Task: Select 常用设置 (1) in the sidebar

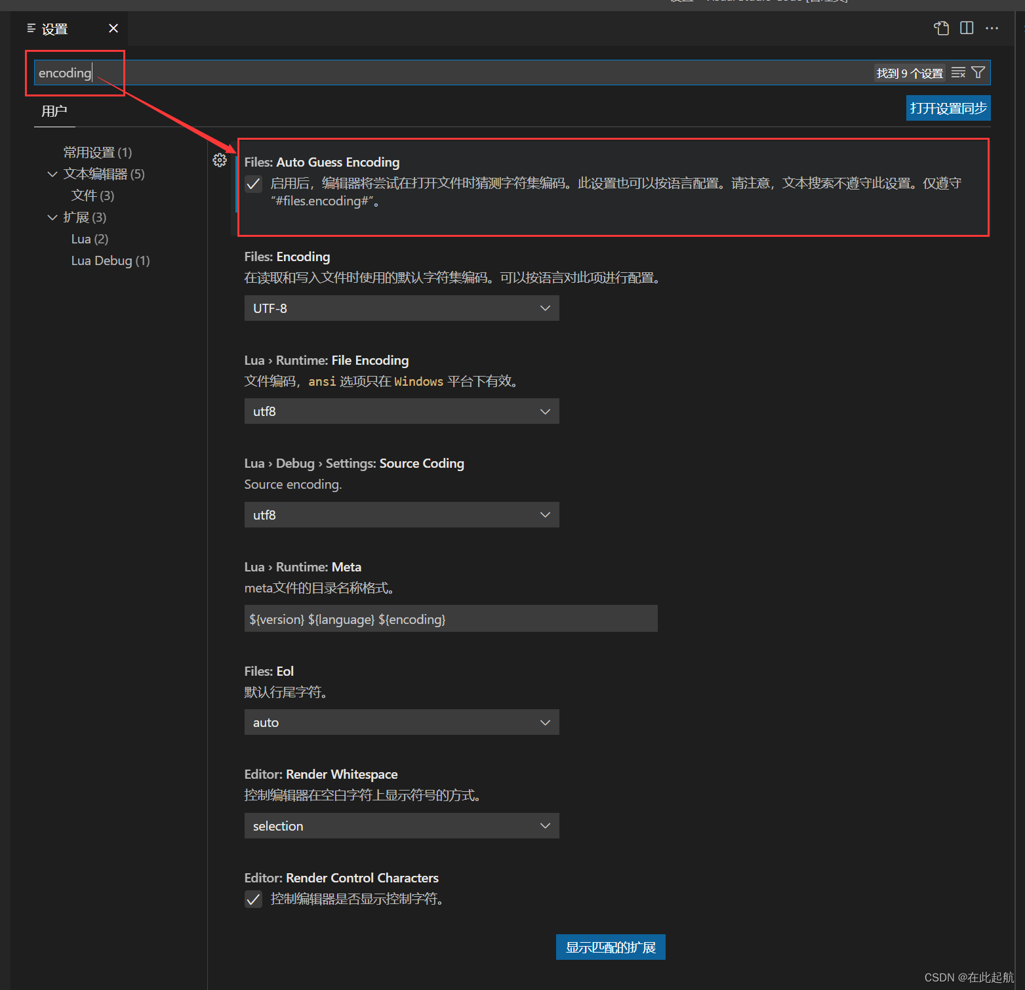Action: (98, 152)
